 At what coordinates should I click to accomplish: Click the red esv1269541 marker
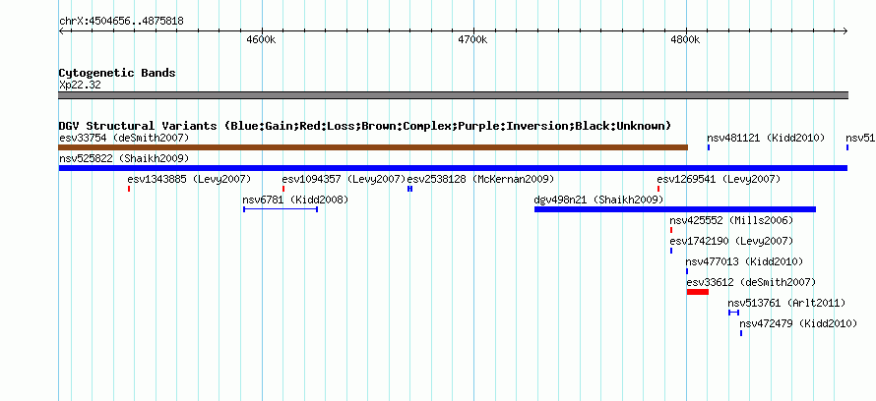point(658,189)
